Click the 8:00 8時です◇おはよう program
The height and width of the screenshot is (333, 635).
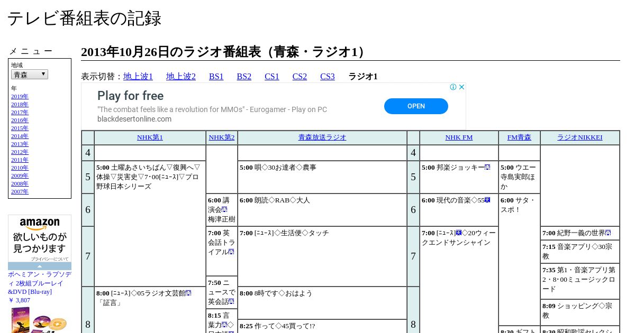(322, 303)
